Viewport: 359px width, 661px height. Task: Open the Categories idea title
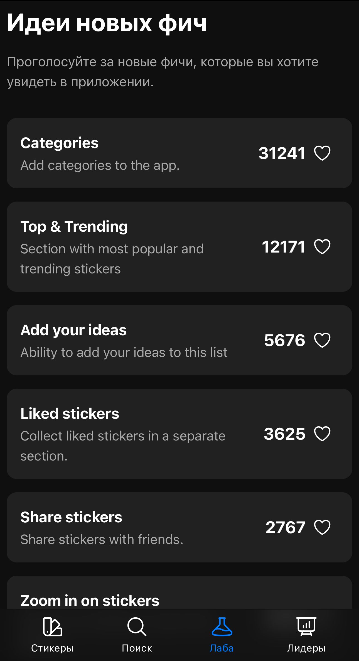point(59,143)
